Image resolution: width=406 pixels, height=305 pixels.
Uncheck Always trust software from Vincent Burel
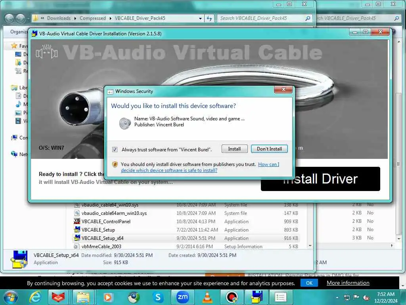coord(115,150)
